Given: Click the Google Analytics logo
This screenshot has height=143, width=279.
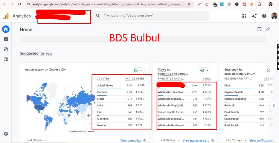Looking at the screenshot, I should point(6,16).
